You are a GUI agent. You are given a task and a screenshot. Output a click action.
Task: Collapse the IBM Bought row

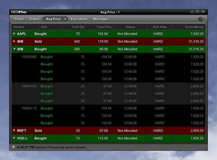(x=14, y=49)
